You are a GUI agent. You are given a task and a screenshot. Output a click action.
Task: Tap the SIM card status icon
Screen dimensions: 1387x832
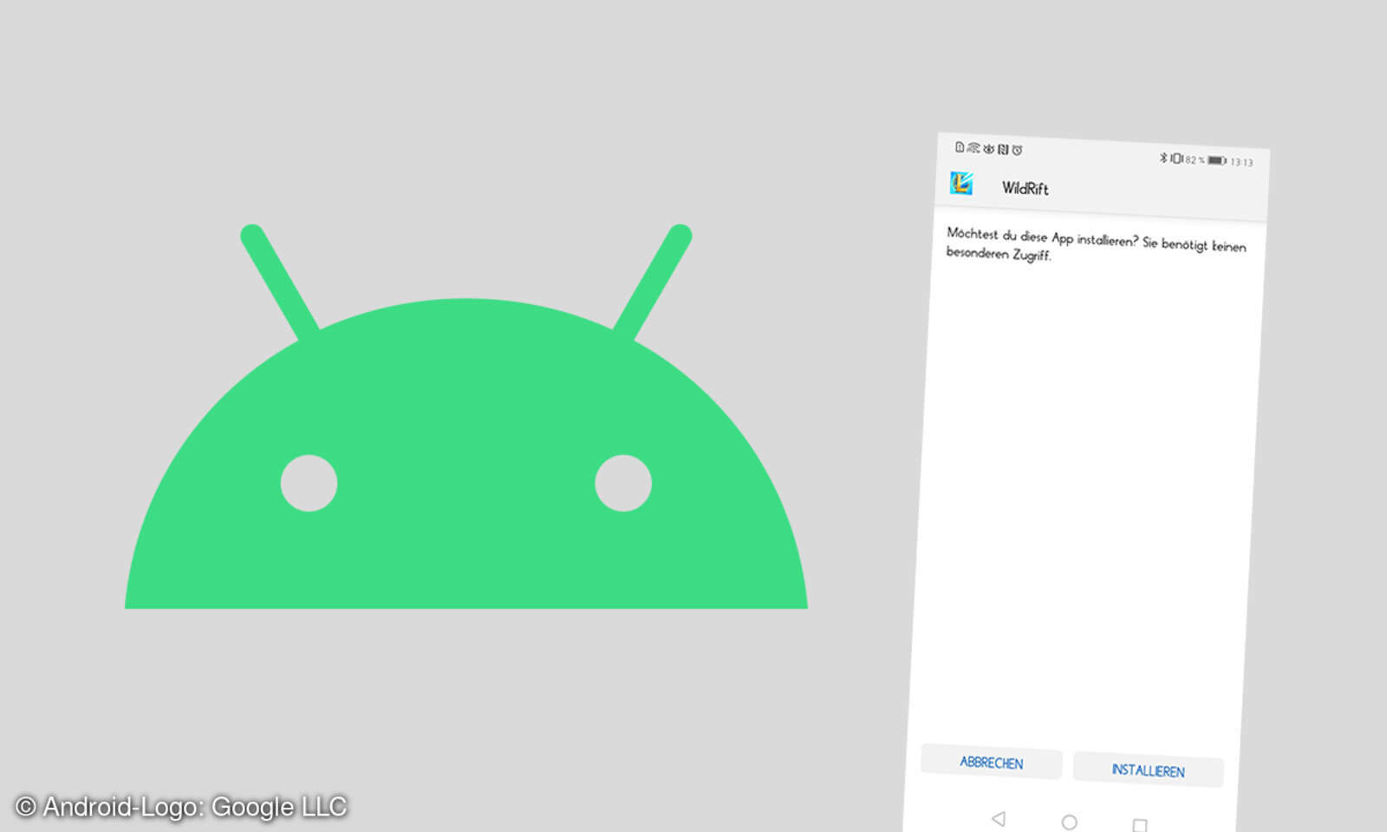(960, 147)
